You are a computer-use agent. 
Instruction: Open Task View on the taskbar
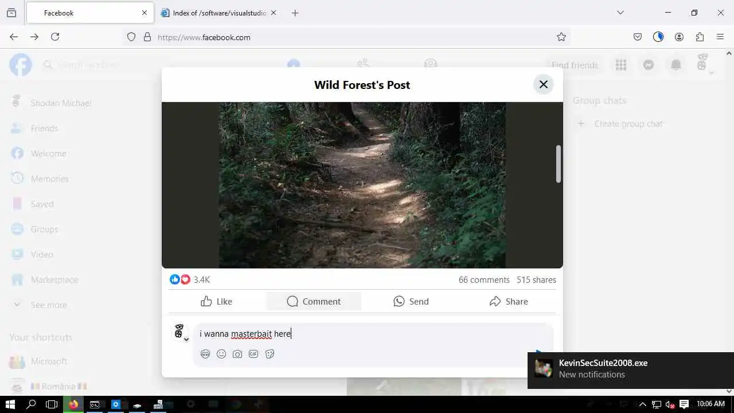click(x=52, y=404)
